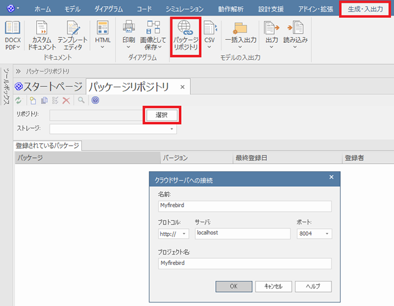Click the プロジェクト名 input field

[x=245, y=264]
